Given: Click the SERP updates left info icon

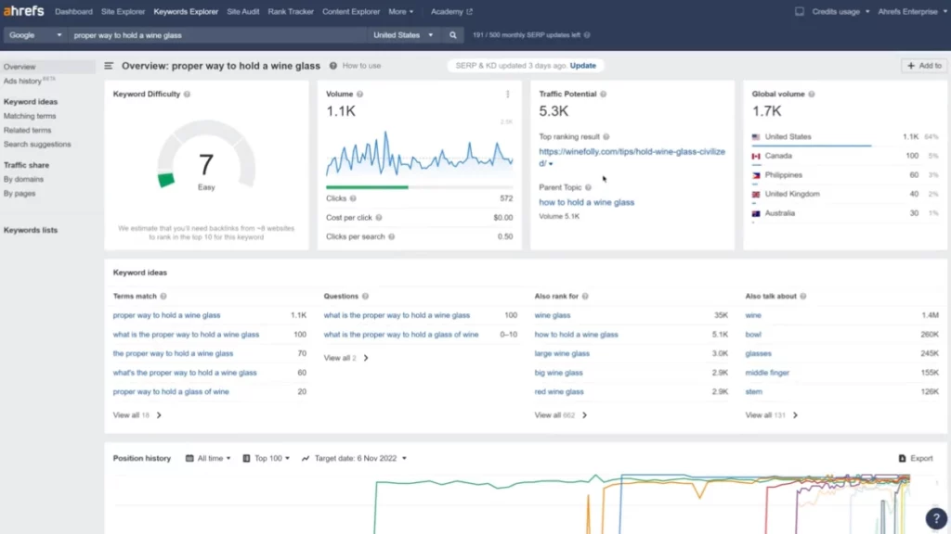Looking at the screenshot, I should 587,35.
